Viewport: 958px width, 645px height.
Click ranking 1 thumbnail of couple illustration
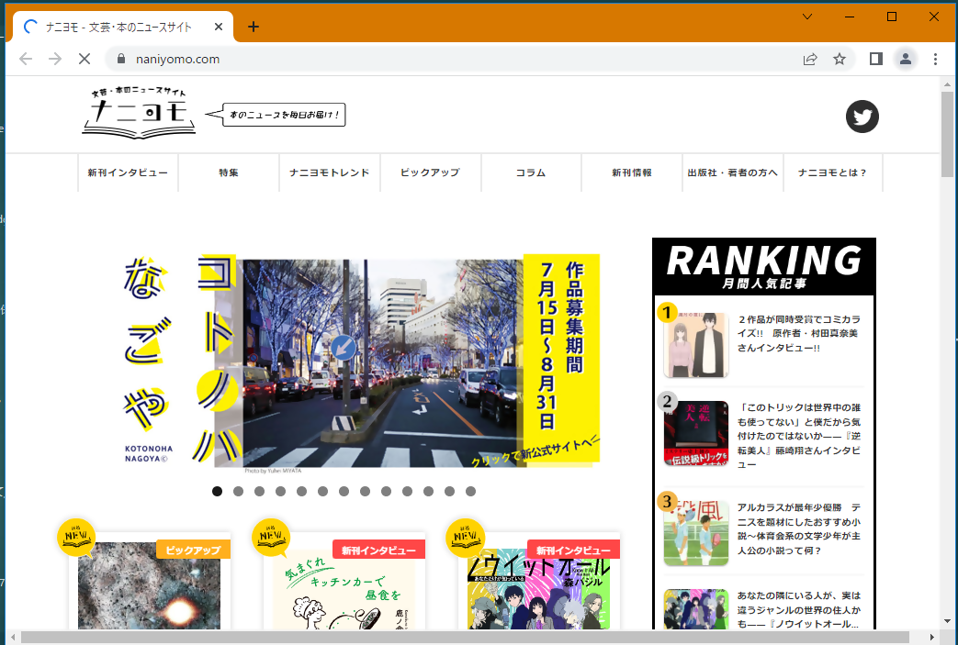click(696, 345)
